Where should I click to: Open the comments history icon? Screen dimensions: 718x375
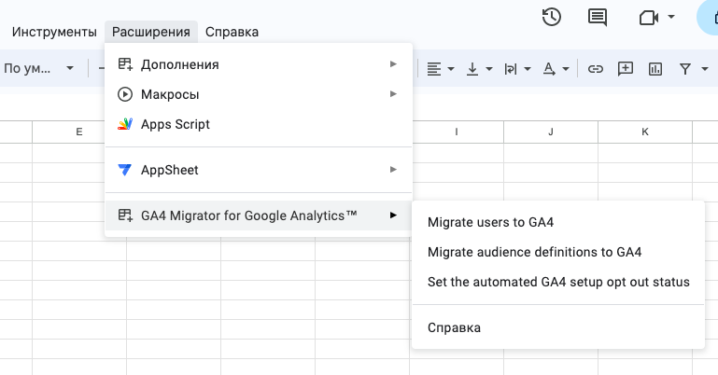click(598, 18)
